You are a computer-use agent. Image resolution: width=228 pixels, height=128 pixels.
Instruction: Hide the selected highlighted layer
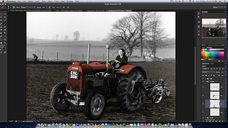coord(203,104)
